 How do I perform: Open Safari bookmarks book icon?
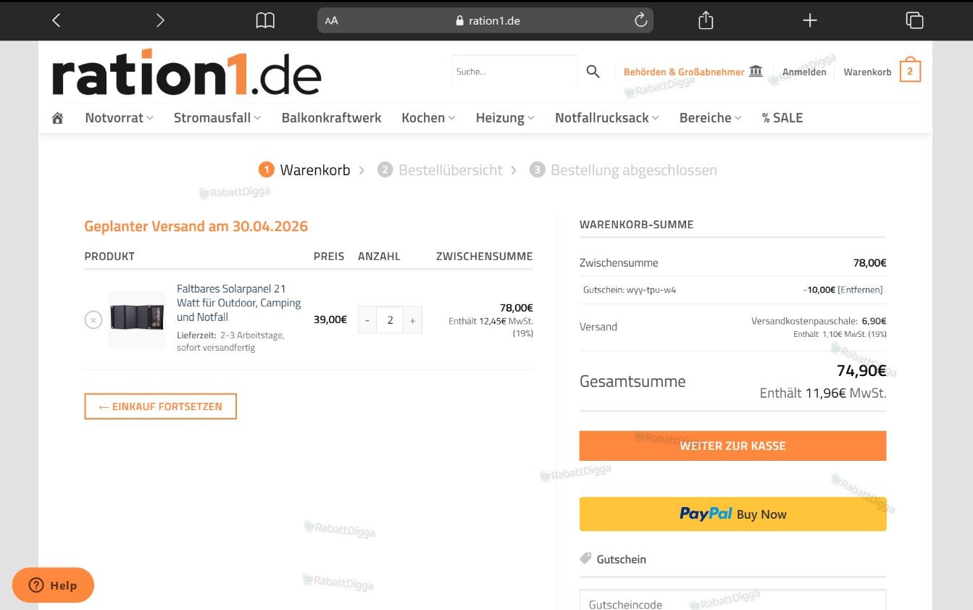pyautogui.click(x=265, y=20)
